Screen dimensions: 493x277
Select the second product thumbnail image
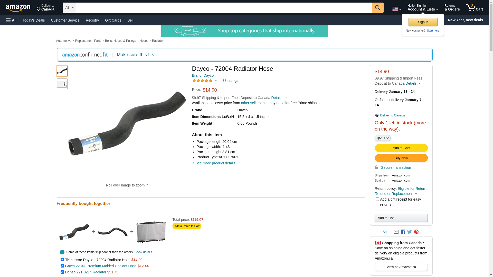(62, 84)
